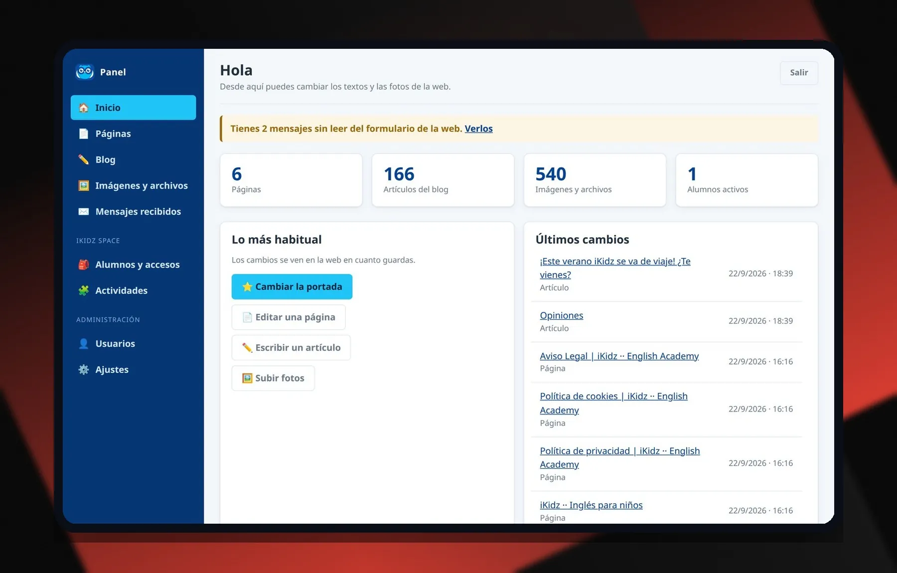Open the Blog menu item
This screenshot has height=573, width=897.
tap(134, 159)
